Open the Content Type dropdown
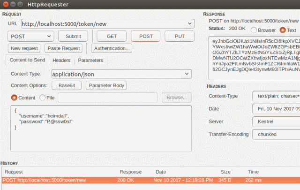300x190 pixels. pos(187,74)
